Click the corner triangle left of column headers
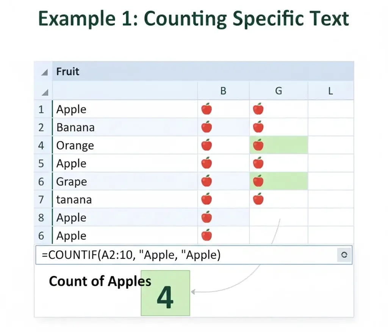This screenshot has width=388, height=332. click(45, 92)
